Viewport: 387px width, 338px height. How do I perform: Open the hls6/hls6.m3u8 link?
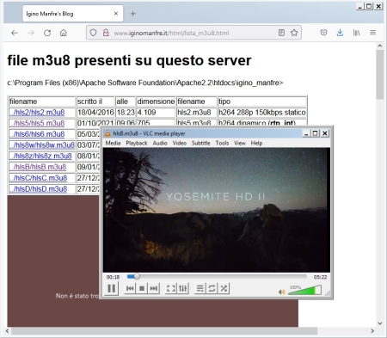[x=37, y=134]
